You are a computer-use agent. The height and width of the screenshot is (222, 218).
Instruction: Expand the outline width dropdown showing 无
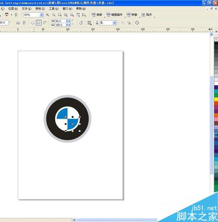[x=115, y=23]
